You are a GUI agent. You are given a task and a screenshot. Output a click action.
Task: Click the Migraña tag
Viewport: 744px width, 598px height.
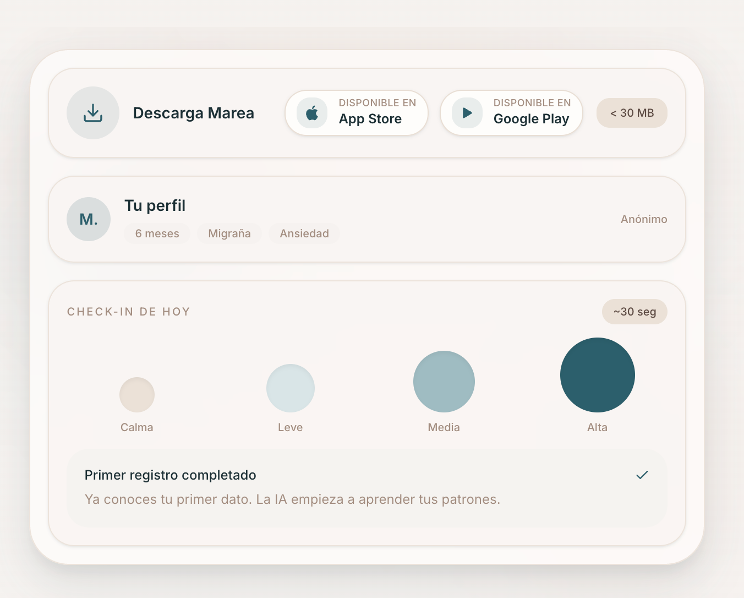(229, 233)
